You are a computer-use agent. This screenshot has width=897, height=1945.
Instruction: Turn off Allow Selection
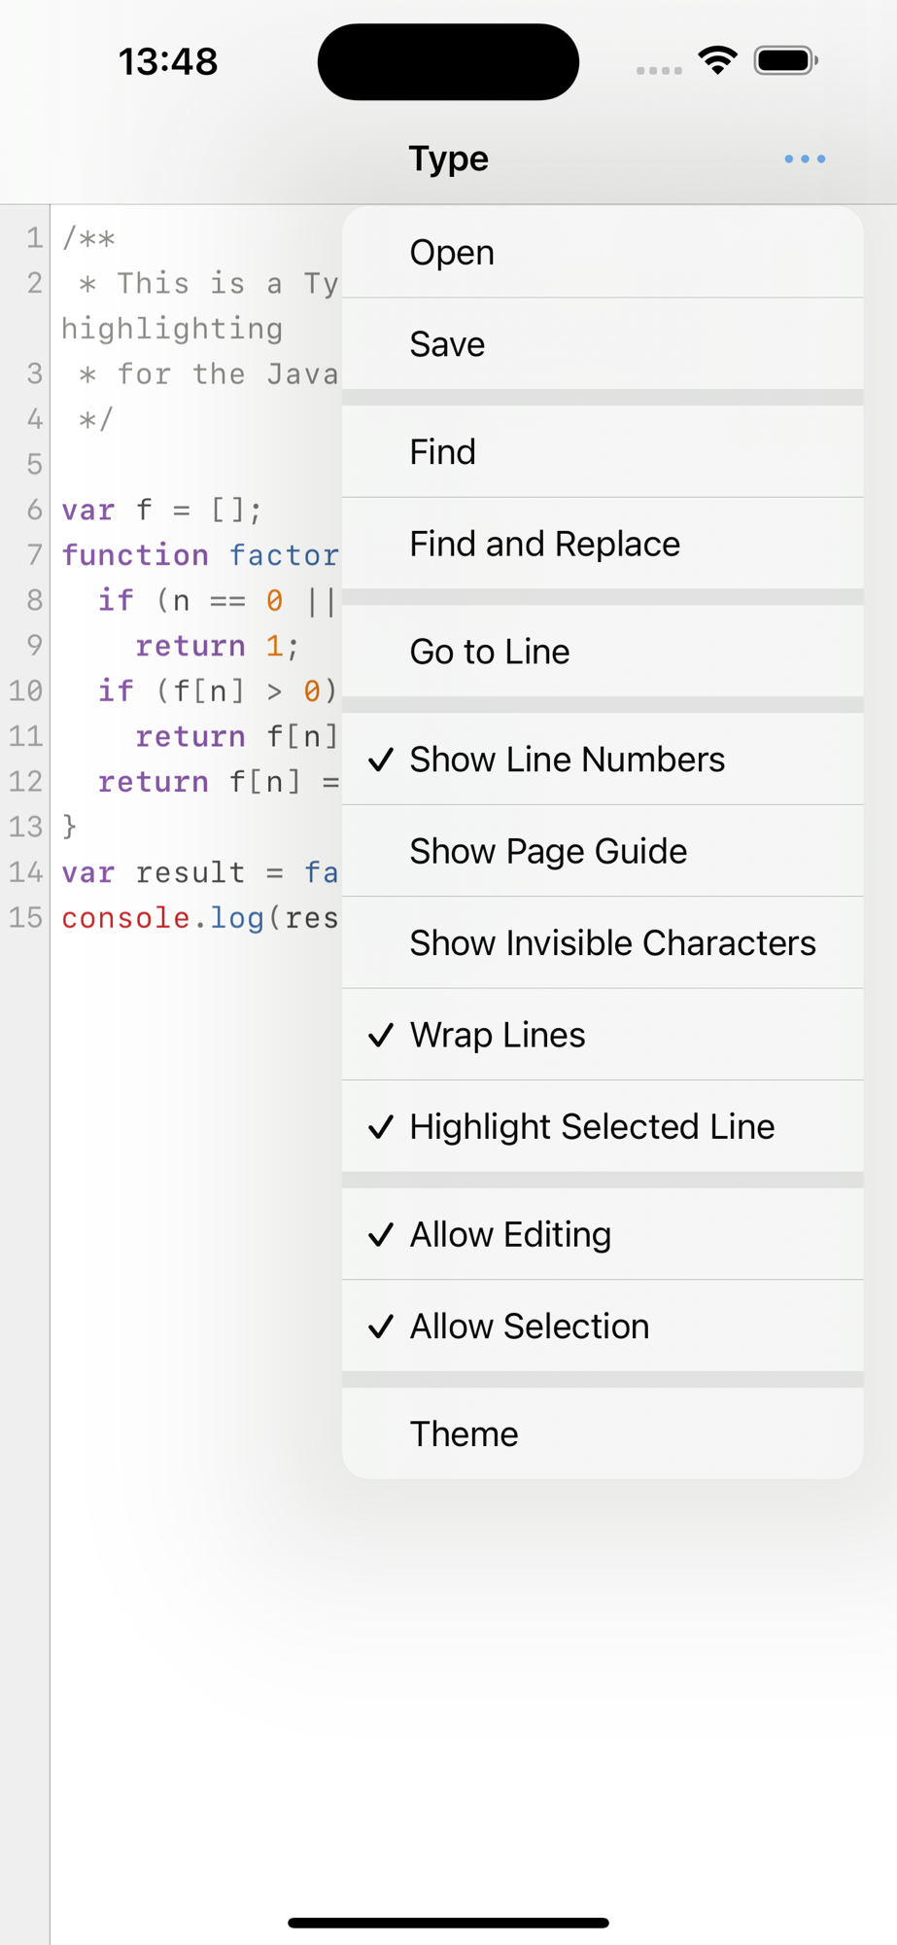pos(603,1326)
